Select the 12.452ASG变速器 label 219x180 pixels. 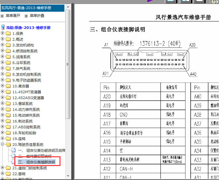[28, 98]
